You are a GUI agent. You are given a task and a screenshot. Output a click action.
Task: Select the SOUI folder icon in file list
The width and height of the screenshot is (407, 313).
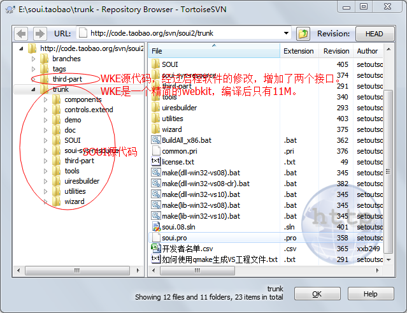coord(156,64)
